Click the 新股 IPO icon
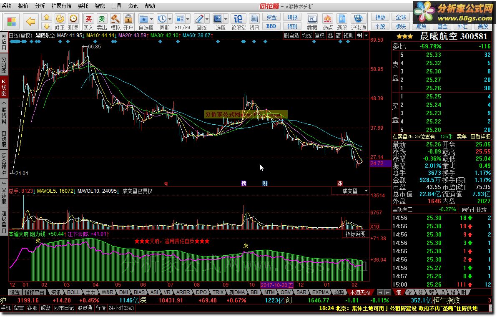 (342, 22)
